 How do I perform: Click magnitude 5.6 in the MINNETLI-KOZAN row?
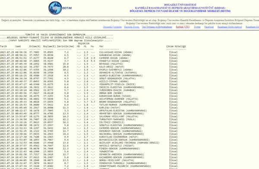coord(86,61)
